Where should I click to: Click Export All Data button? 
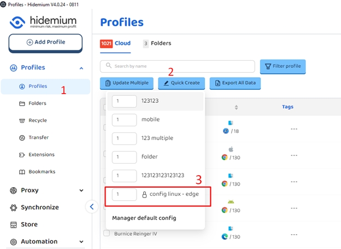235,83
